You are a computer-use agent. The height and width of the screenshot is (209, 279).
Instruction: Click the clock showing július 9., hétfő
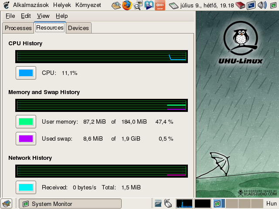tap(207, 6)
